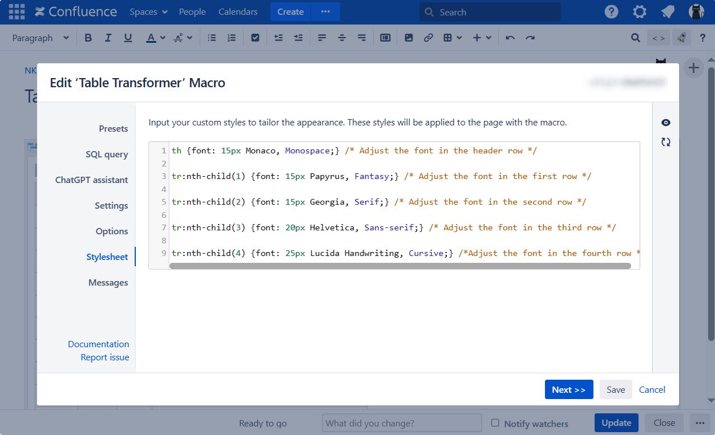Insert a link using the chain icon
The image size is (715, 435).
pyautogui.click(x=428, y=38)
